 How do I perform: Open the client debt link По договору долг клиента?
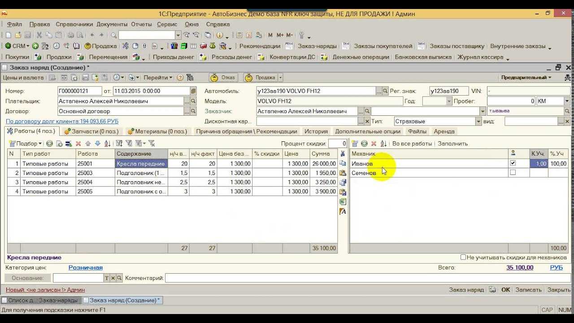tap(62, 122)
